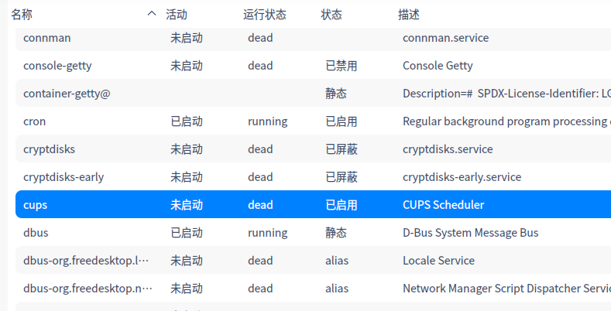Click the CUPS Scheduler description cell
This screenshot has height=311, width=611.
click(443, 205)
